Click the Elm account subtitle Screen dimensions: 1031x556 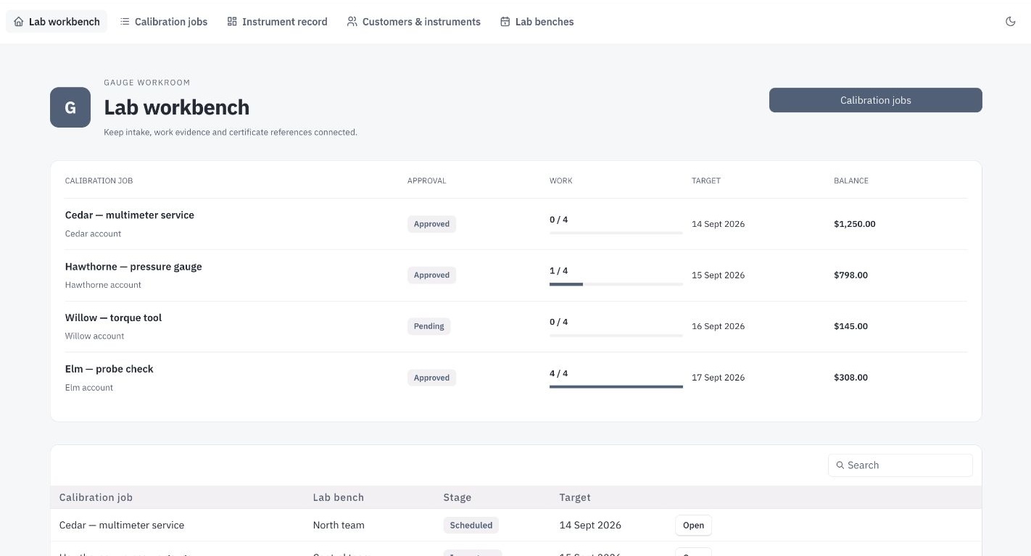click(x=89, y=388)
